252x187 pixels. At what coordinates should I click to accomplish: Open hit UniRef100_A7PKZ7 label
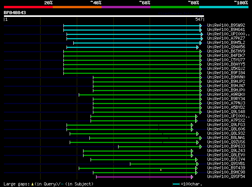point(226,38)
